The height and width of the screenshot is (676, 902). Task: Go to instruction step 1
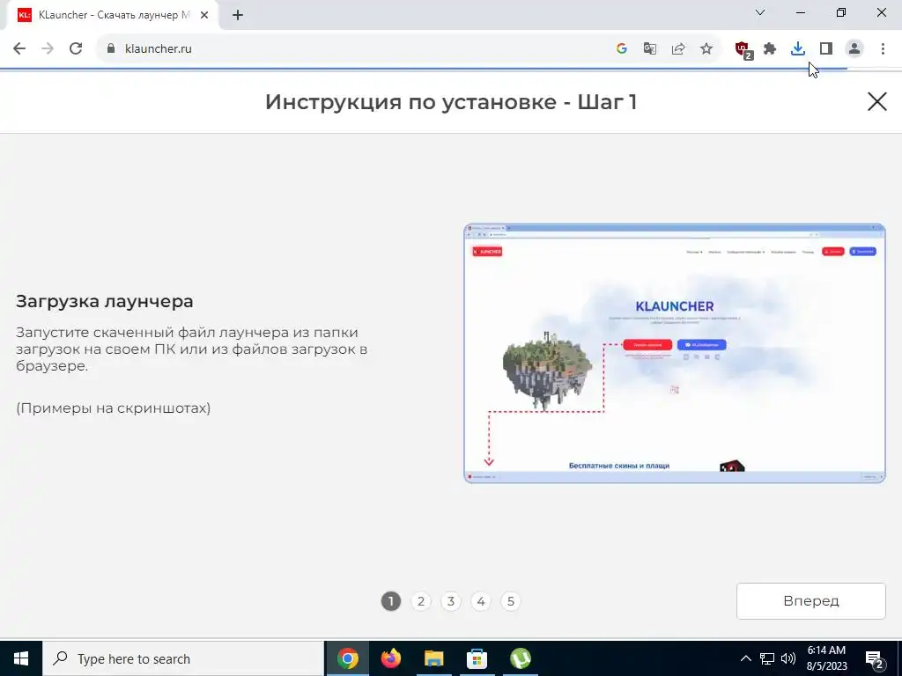click(390, 601)
